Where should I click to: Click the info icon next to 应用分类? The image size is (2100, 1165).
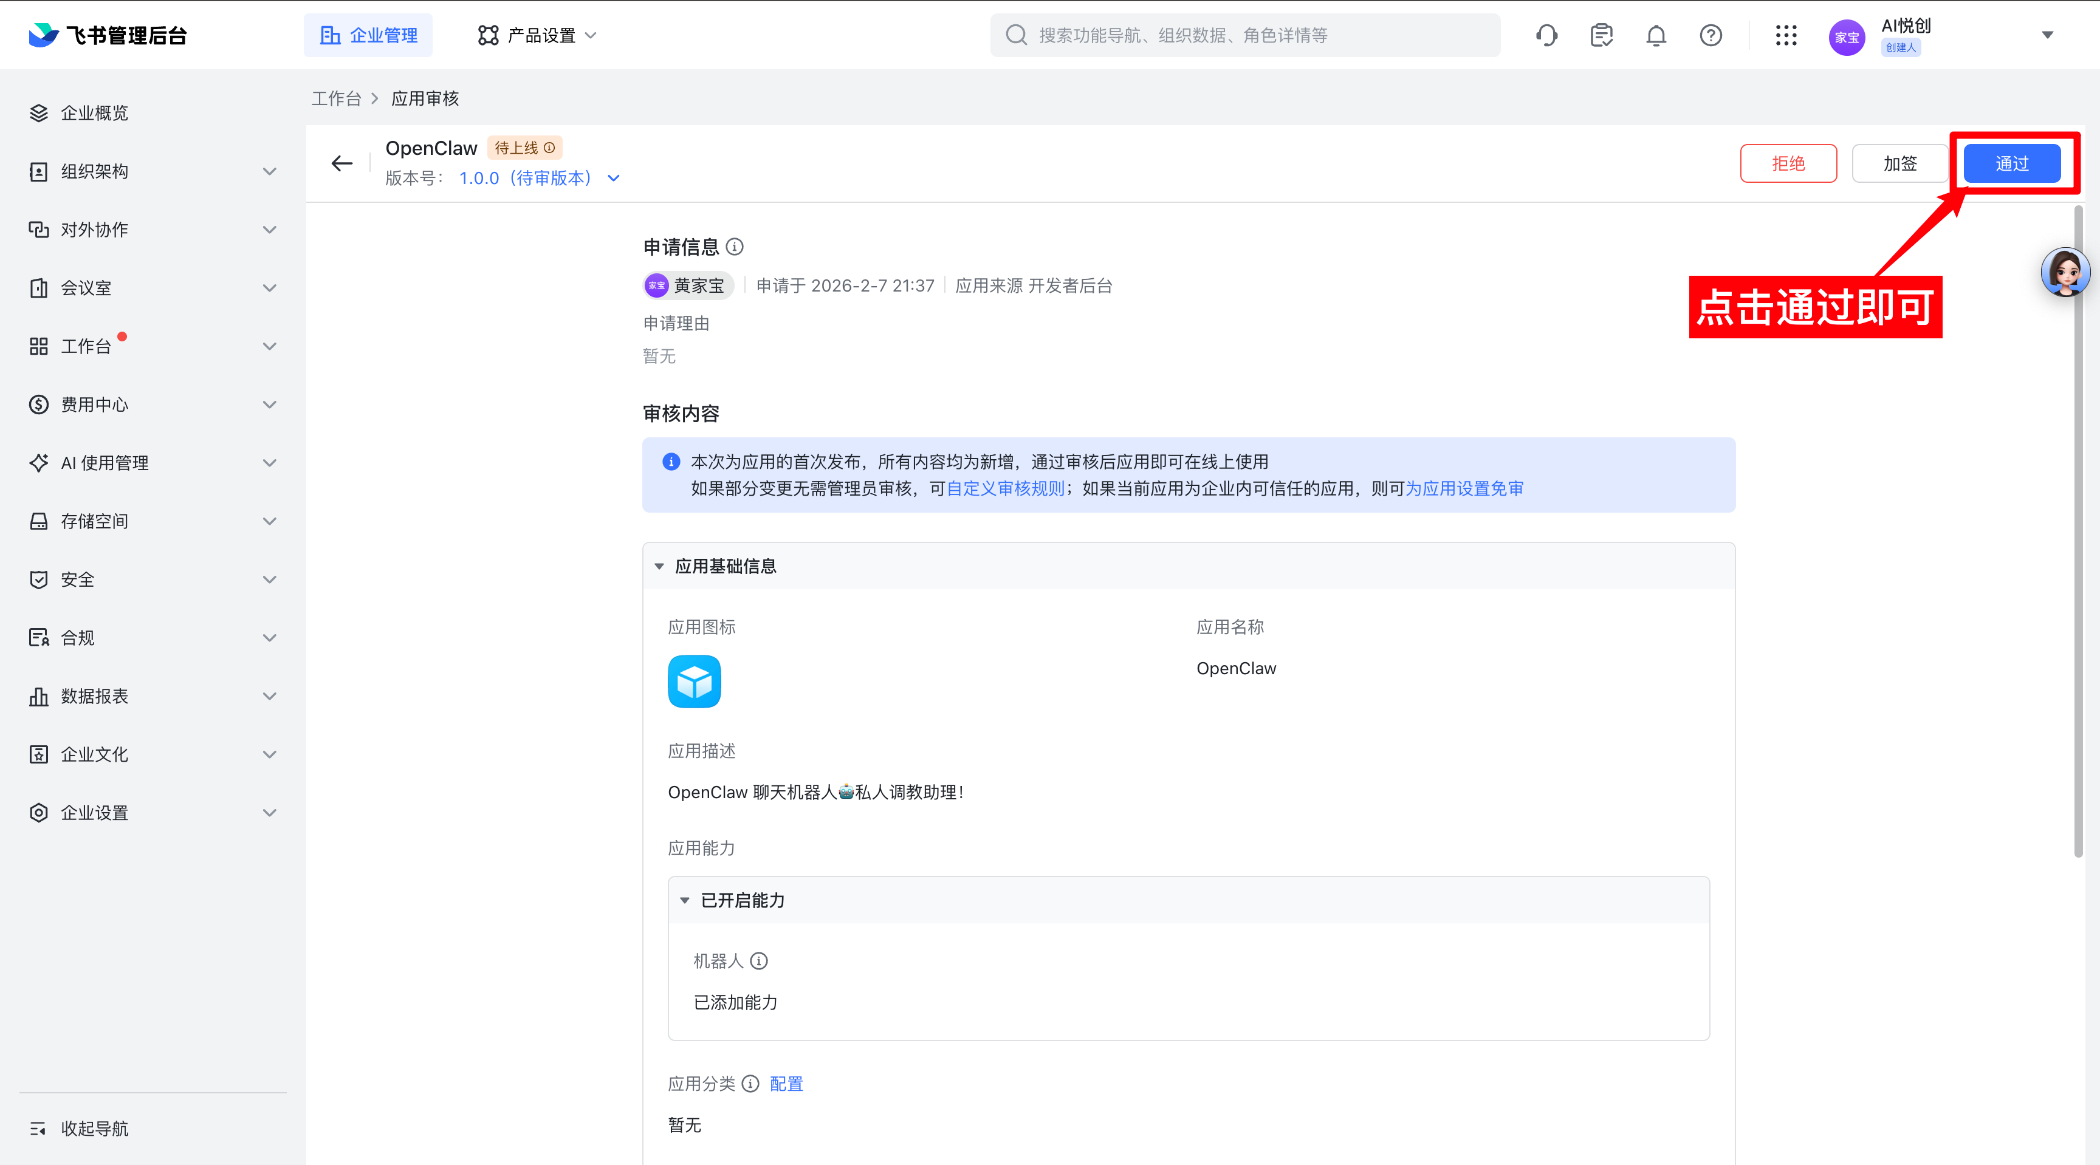point(751,1084)
